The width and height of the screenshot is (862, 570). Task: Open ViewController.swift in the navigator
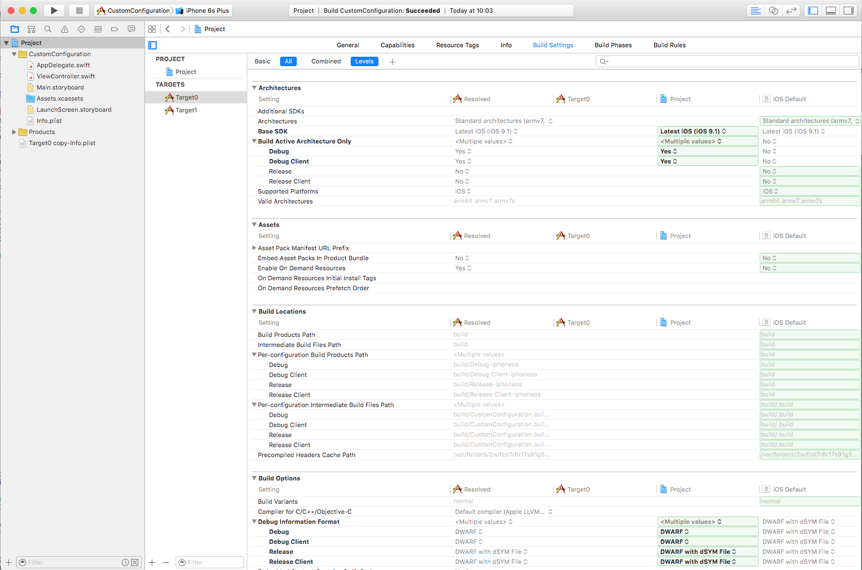[66, 76]
